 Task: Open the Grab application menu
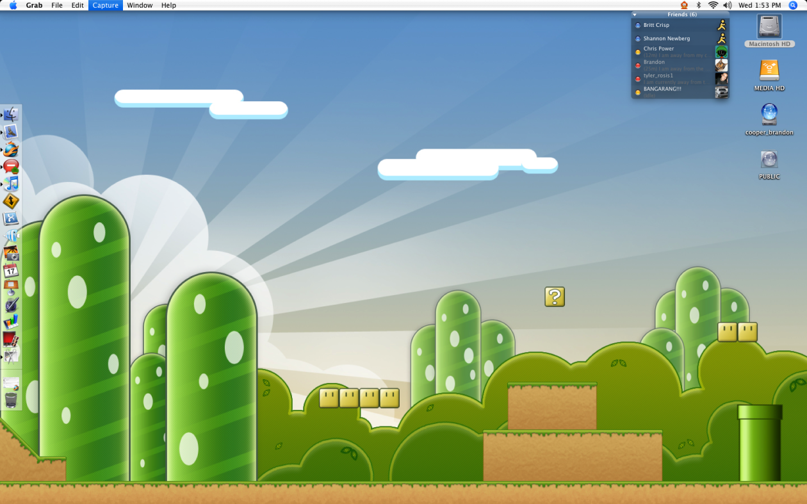[35, 5]
